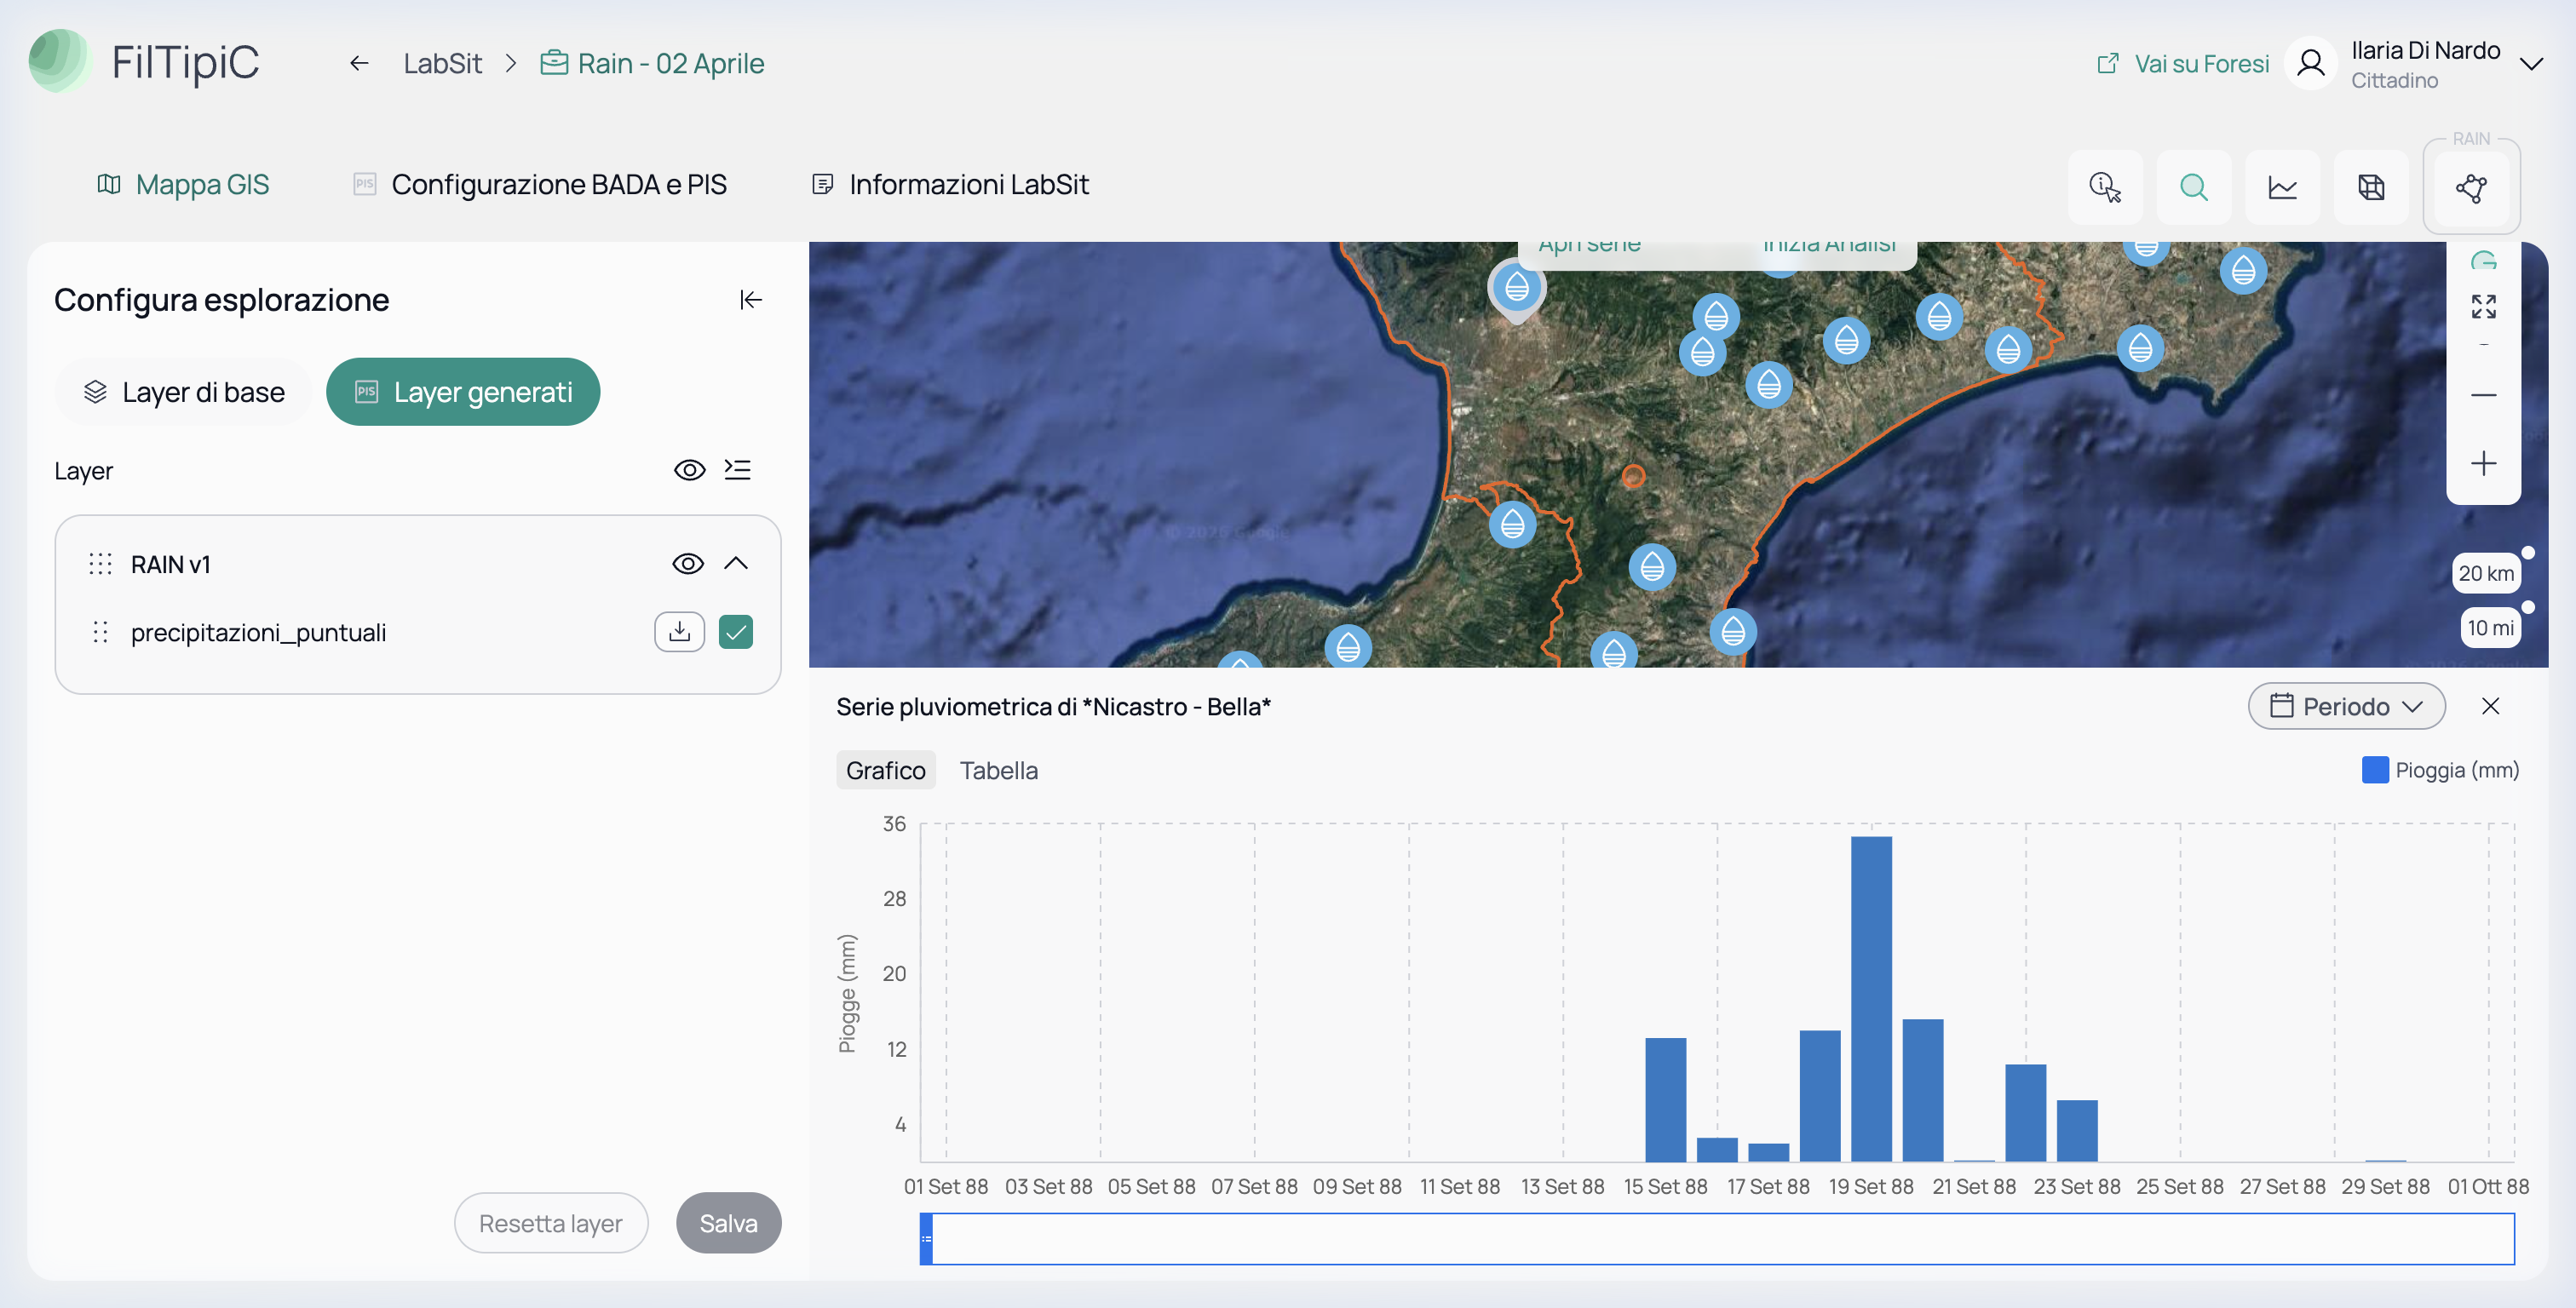Image resolution: width=2576 pixels, height=1308 pixels.
Task: Switch to the Tabella view
Action: tap(999, 770)
